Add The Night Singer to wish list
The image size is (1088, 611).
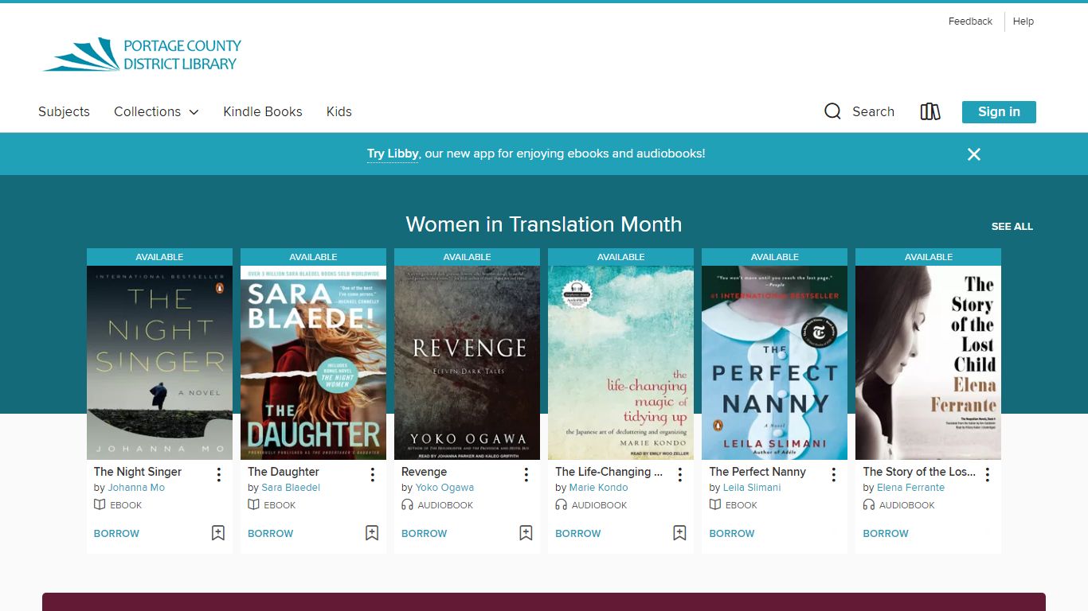tap(218, 533)
